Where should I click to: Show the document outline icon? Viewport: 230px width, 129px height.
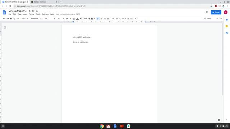coord(5,27)
